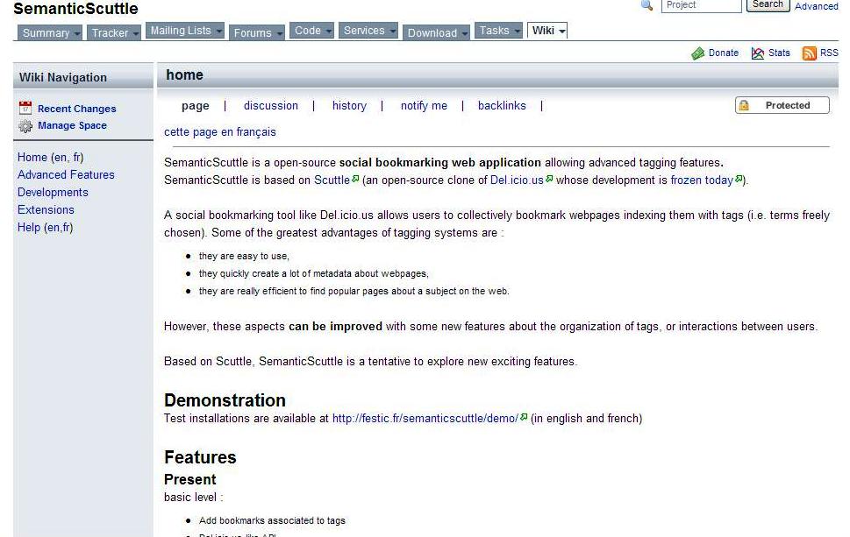Click the Features heading
This screenshot has height=537, width=850.
click(200, 457)
